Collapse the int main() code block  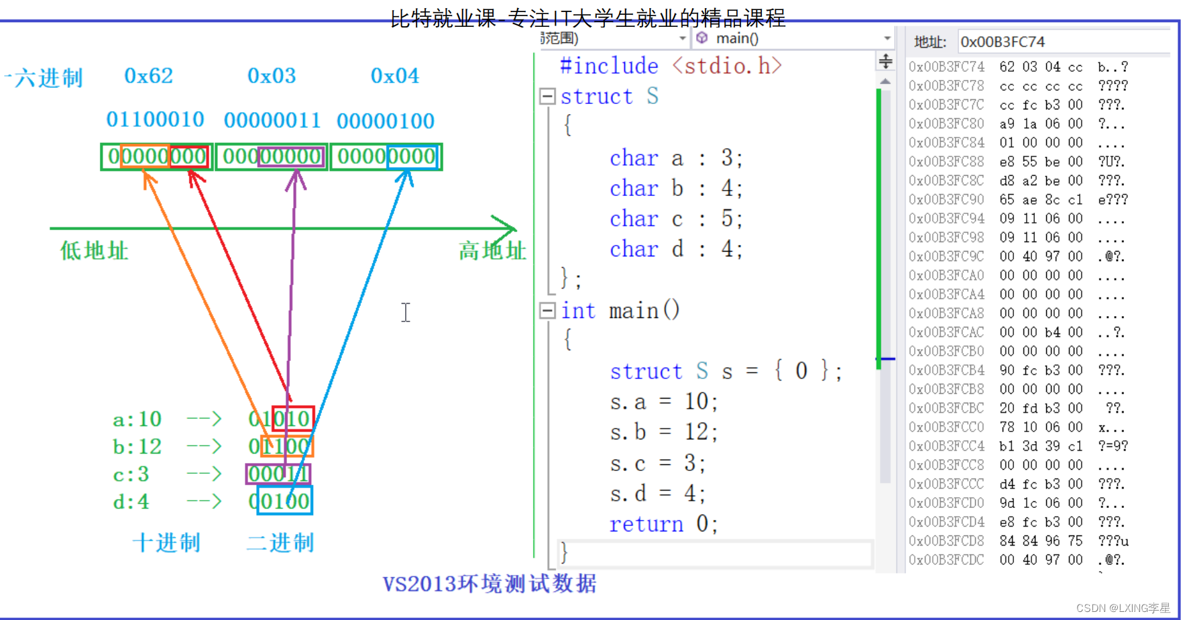pyautogui.click(x=547, y=311)
